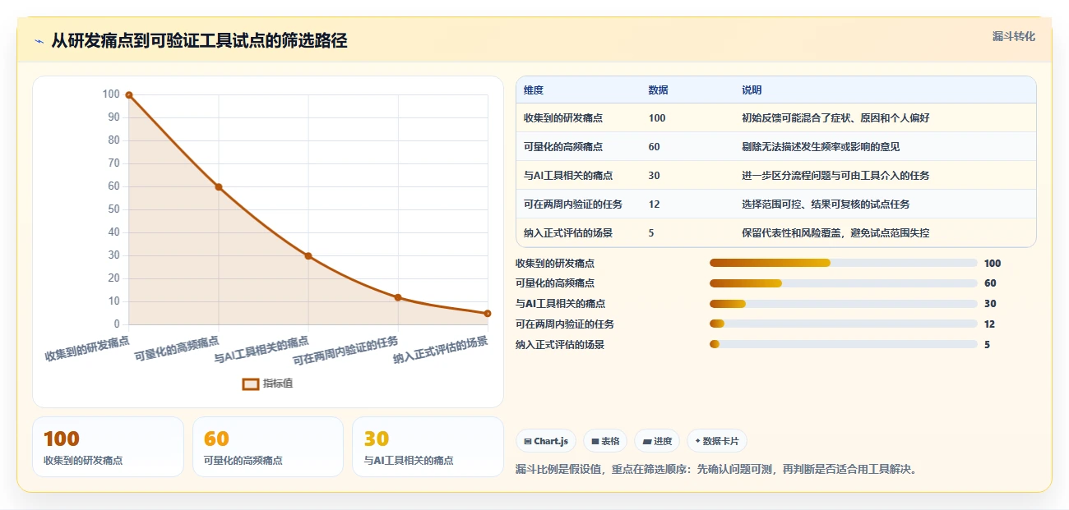Click the 纳入正式评估的场景 progress label
This screenshot has height=510, width=1069.
point(560,345)
